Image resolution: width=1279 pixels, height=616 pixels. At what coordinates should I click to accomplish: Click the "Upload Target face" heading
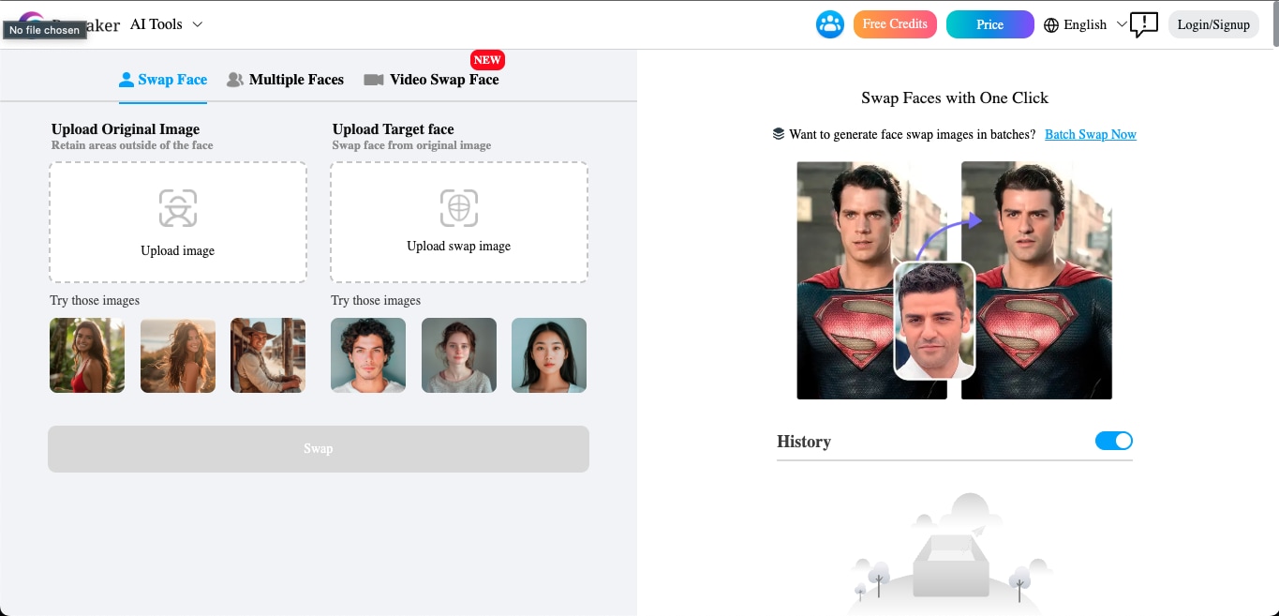coord(394,129)
